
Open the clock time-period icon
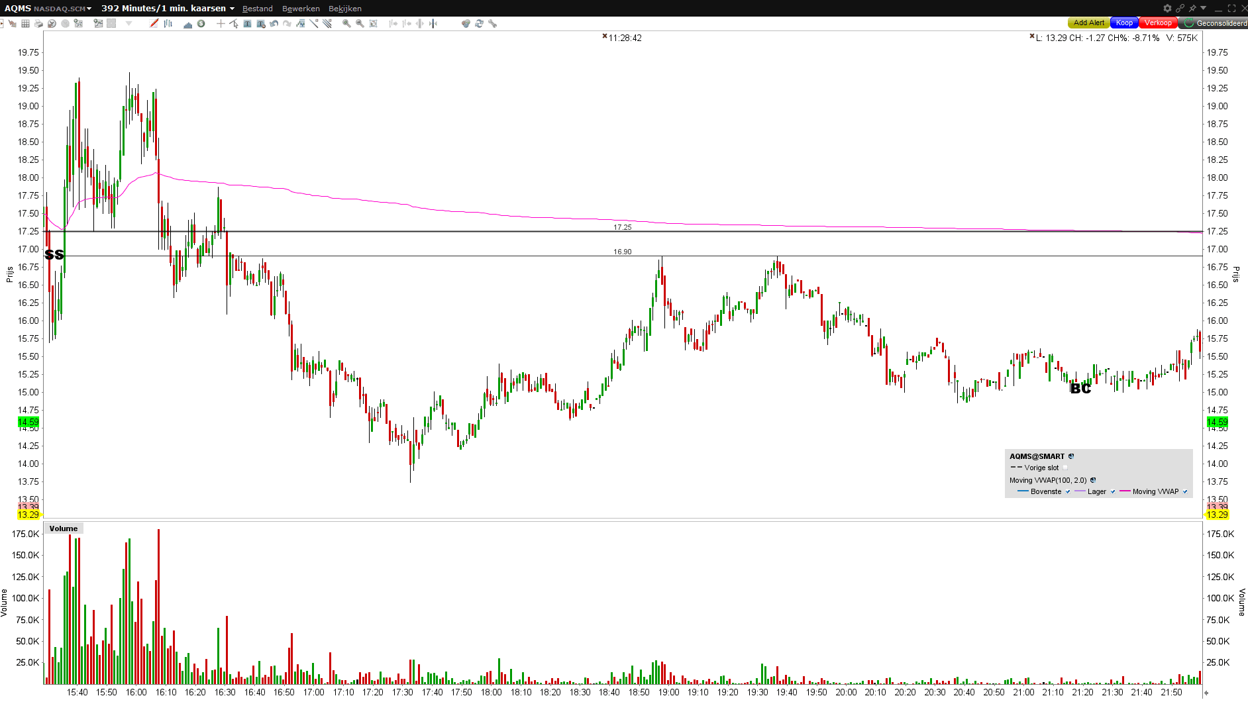pyautogui.click(x=52, y=24)
